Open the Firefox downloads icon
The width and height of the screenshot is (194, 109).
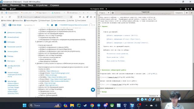[84, 17]
